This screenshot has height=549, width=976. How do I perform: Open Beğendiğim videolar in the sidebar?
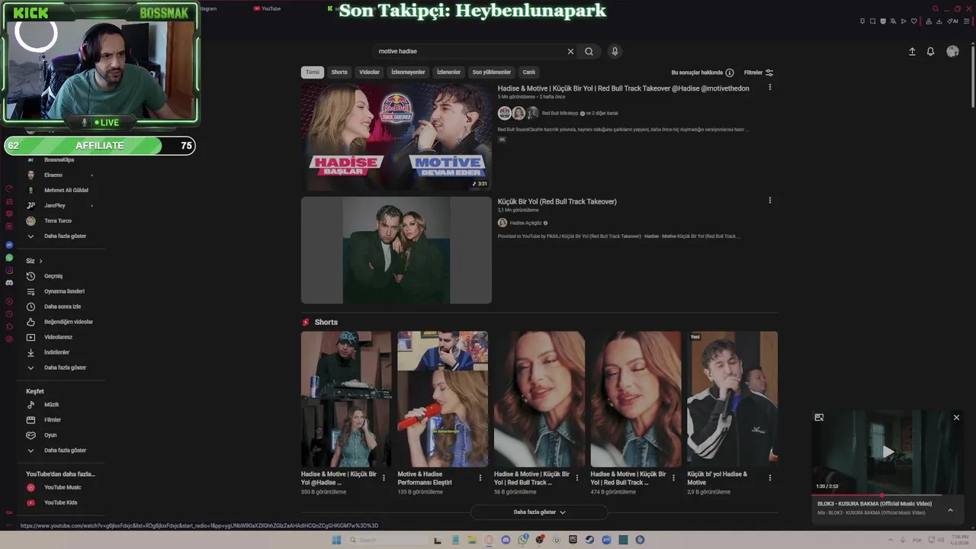point(69,322)
